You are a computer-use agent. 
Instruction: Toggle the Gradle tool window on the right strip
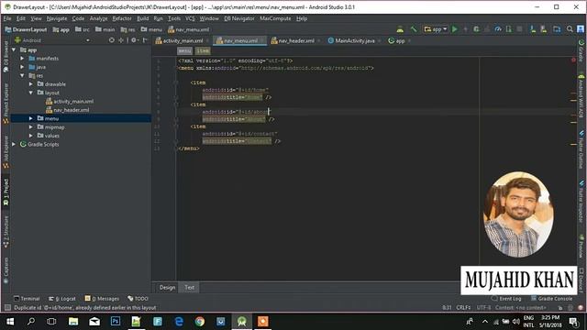(581, 51)
